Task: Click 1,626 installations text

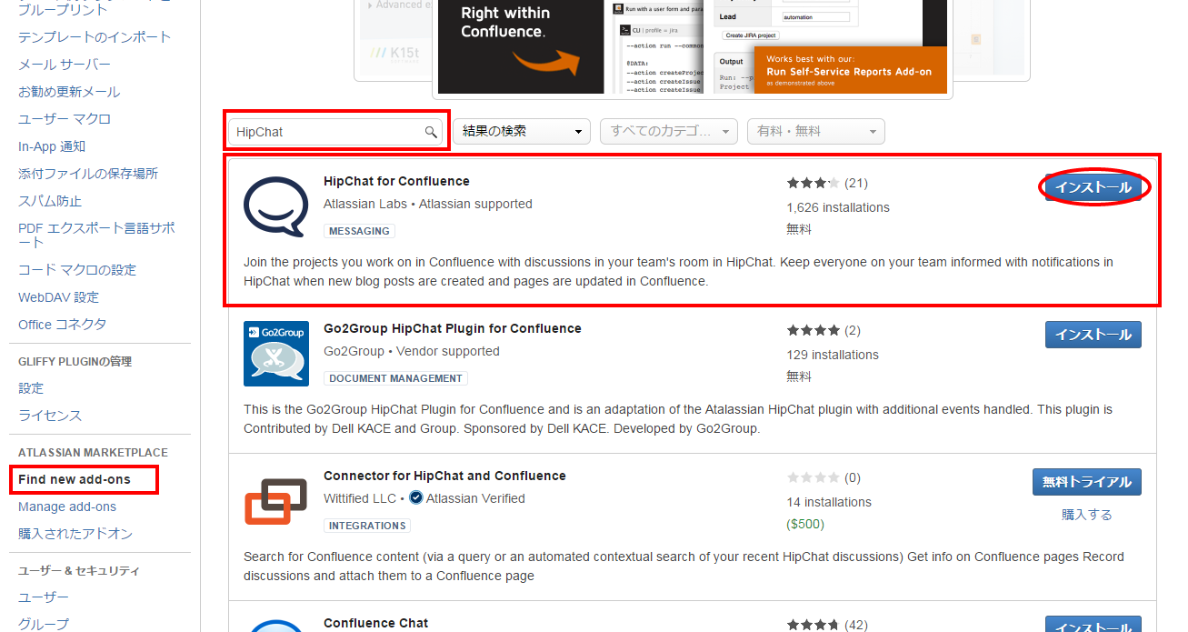Action: pyautogui.click(x=838, y=207)
